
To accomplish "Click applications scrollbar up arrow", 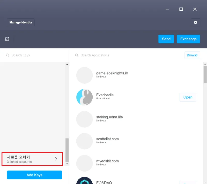I will click(205, 64).
